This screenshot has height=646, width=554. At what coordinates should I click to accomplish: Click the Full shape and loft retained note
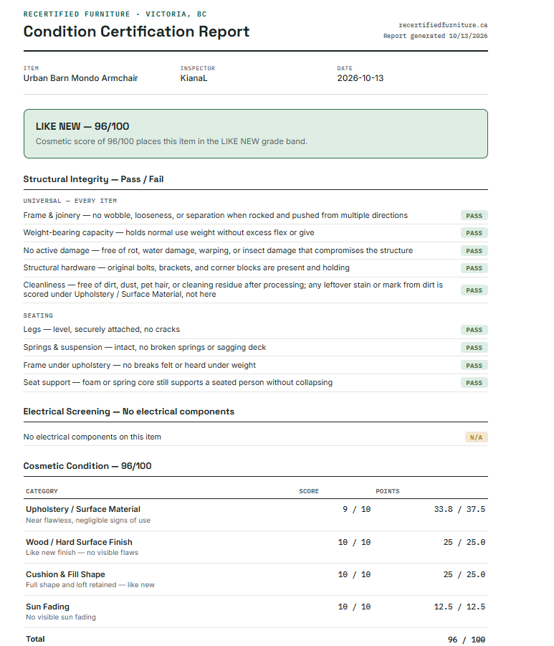90,584
